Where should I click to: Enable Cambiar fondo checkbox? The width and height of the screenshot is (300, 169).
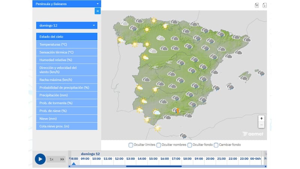[x=216, y=145]
